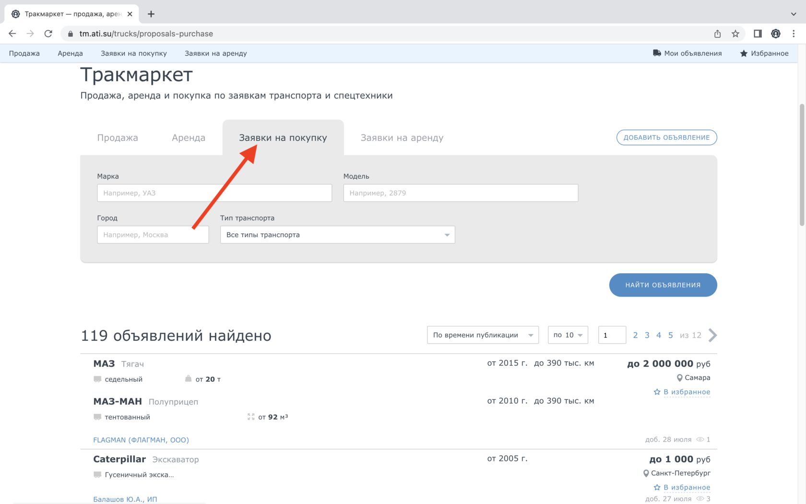Screen dimensions: 806x504
Task: Go back to previous page
Action: pos(12,34)
